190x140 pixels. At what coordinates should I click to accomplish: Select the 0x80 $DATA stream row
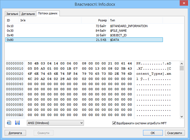point(84,40)
